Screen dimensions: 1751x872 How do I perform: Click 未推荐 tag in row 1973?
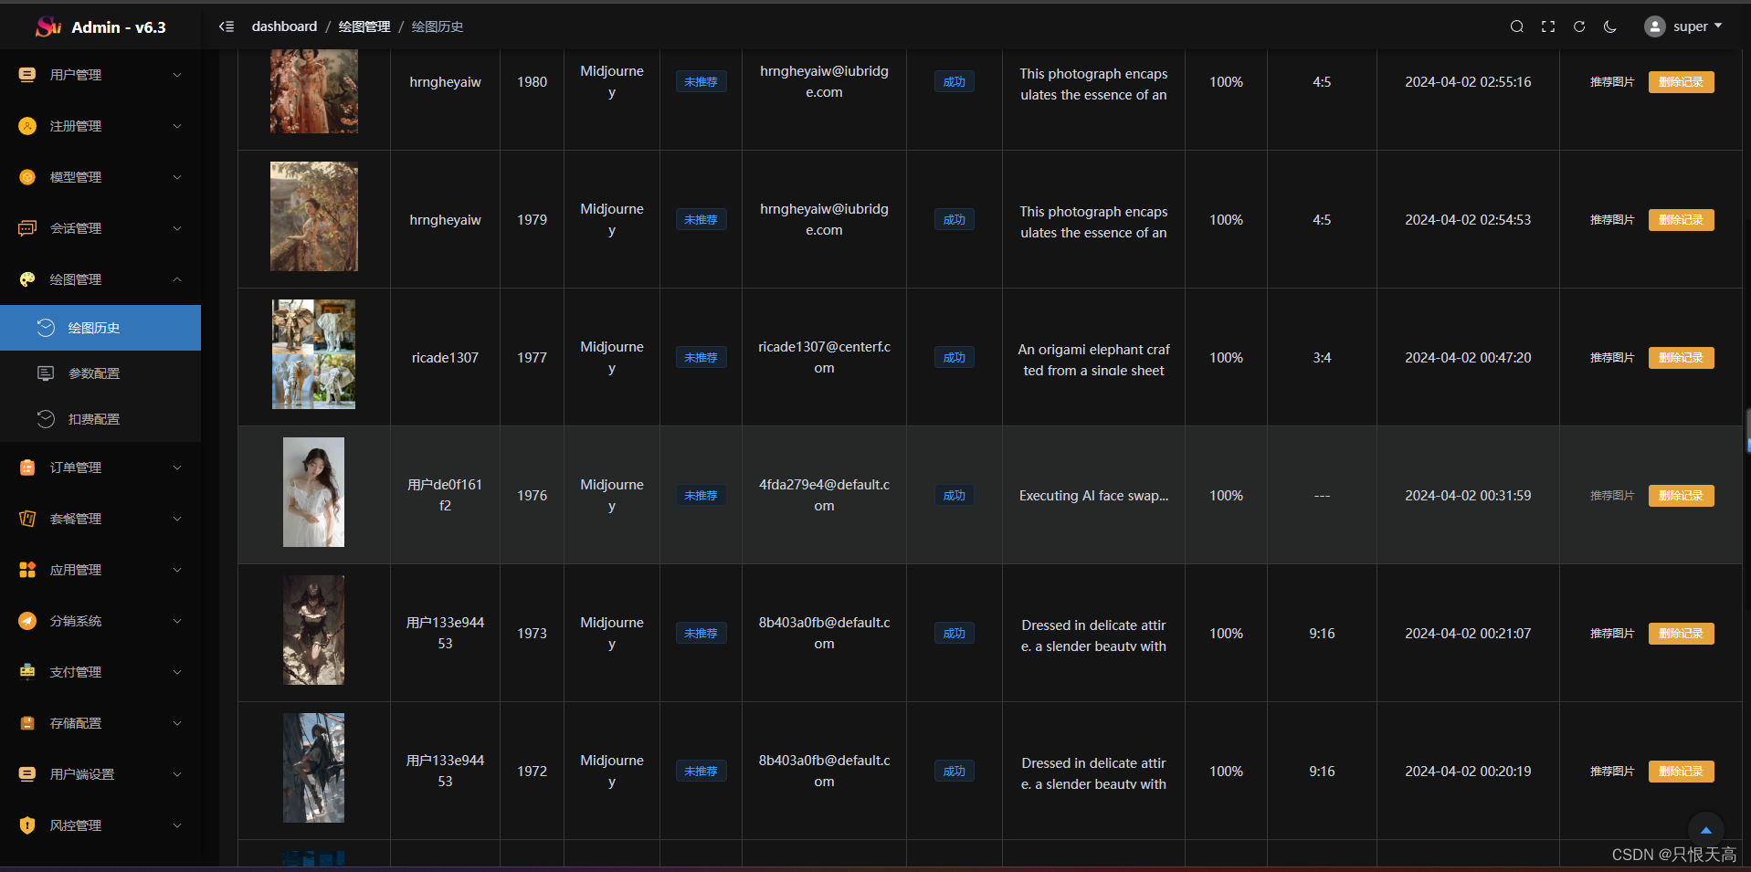point(701,634)
